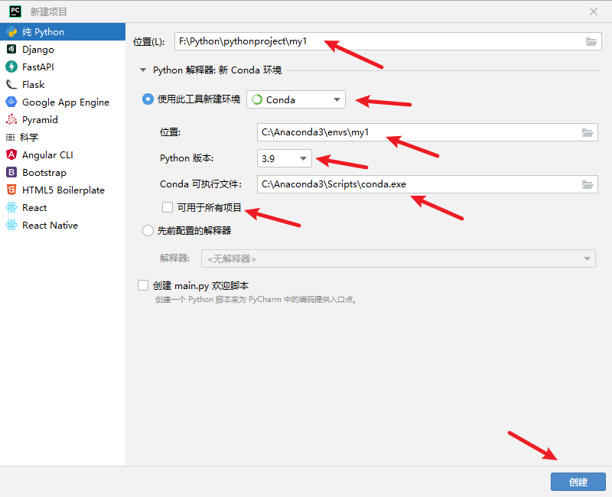Screen dimensions: 612x497
Task: Choose HTML5 Boilerplate project type
Action: (63, 190)
